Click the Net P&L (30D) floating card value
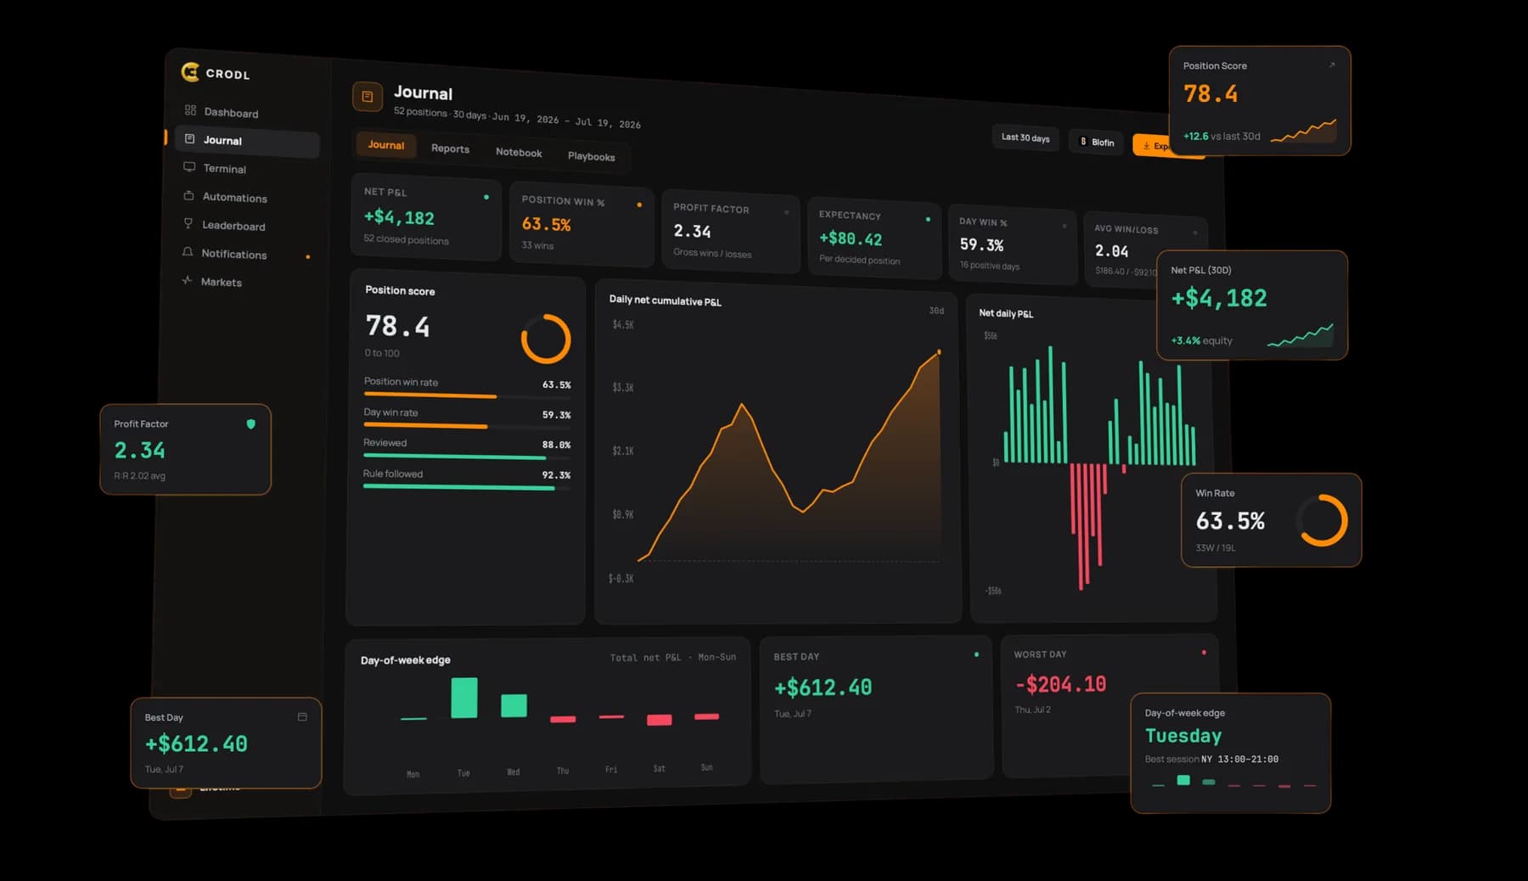Screen dimensions: 1528x881 click(1219, 298)
